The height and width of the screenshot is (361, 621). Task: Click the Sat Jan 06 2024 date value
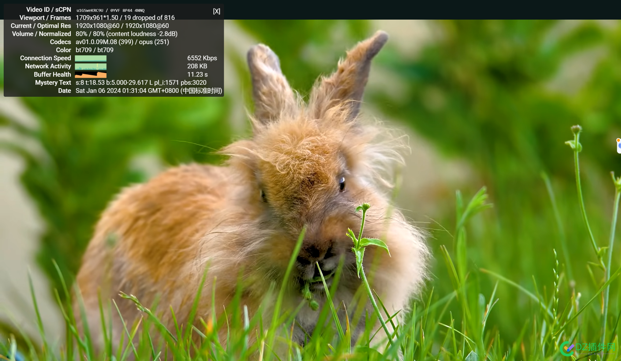(149, 91)
